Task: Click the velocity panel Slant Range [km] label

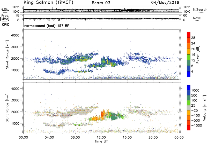Action: pyautogui.click(x=7, y=108)
